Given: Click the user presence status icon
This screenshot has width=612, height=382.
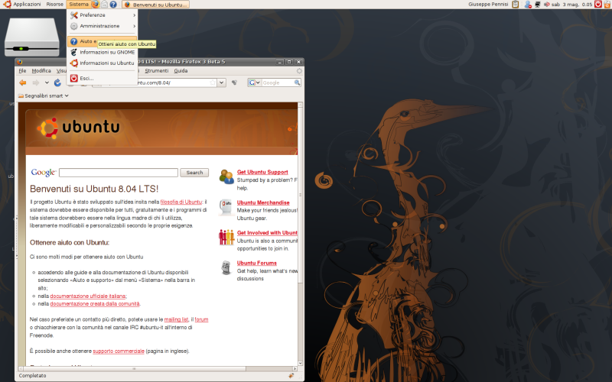Looking at the screenshot, I should point(528,5).
